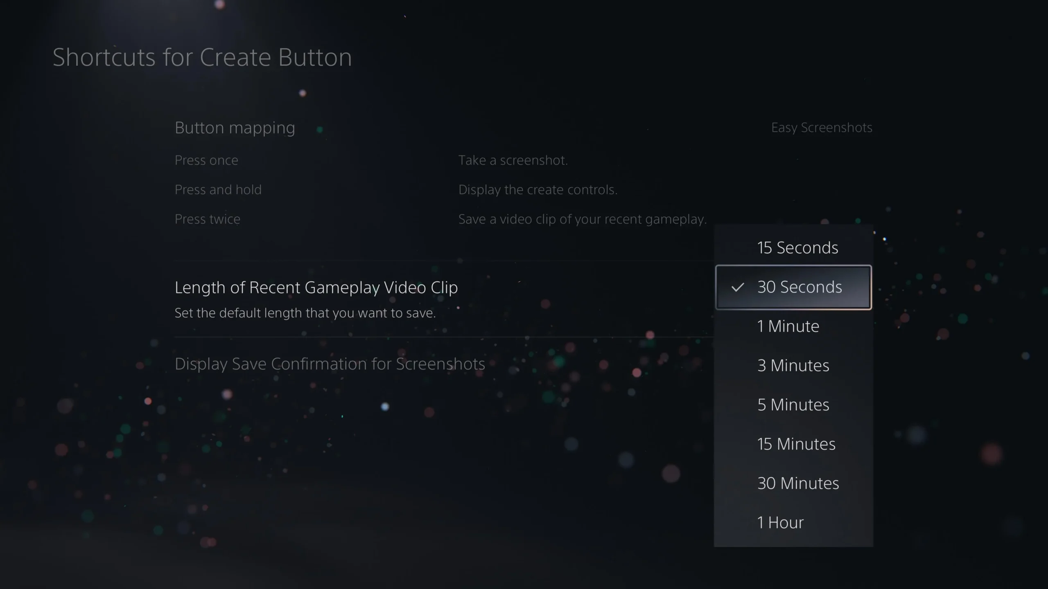Select 1 Hour video clip length
Image resolution: width=1048 pixels, height=589 pixels.
[793, 522]
